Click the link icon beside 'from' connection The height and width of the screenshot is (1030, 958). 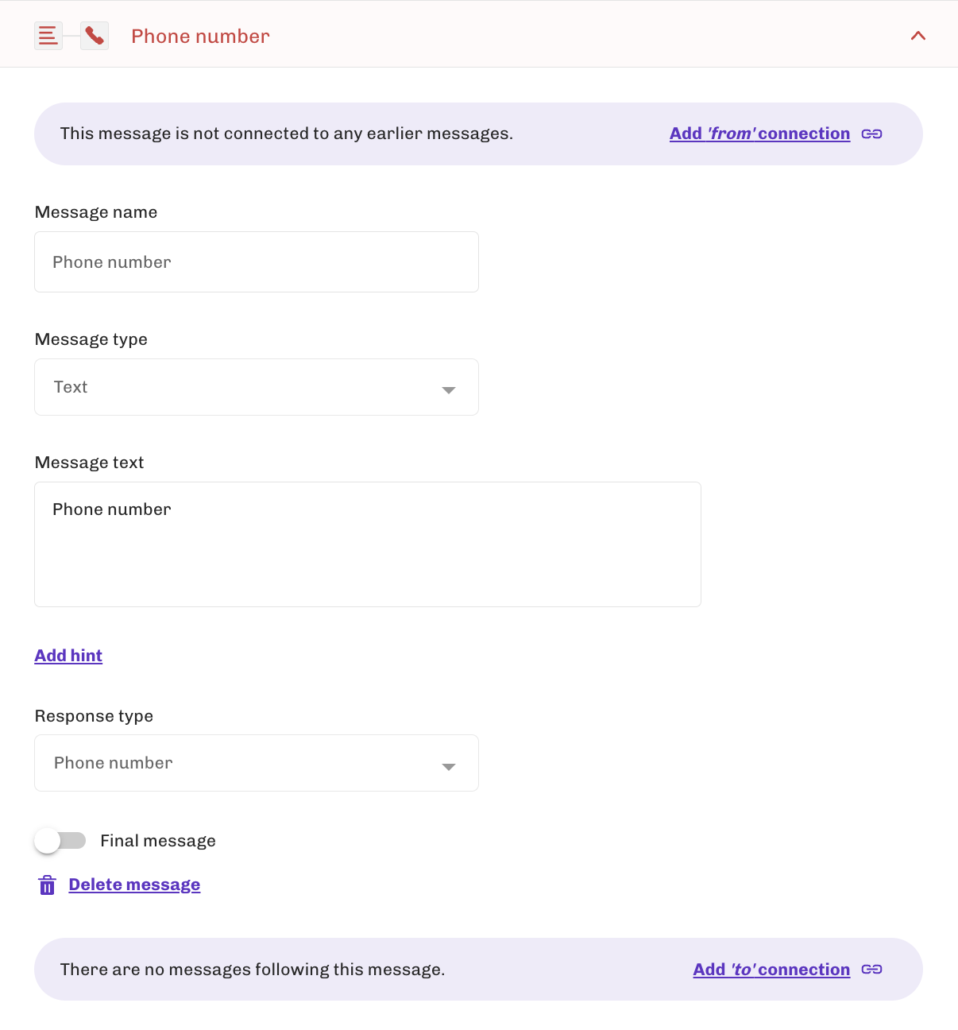pyautogui.click(x=871, y=134)
